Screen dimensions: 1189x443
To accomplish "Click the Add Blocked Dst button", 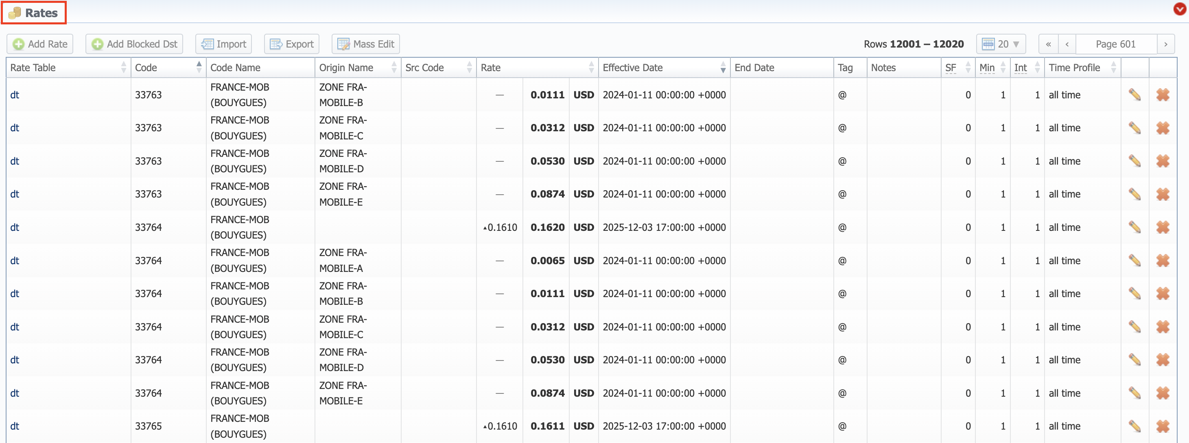I will tap(134, 44).
